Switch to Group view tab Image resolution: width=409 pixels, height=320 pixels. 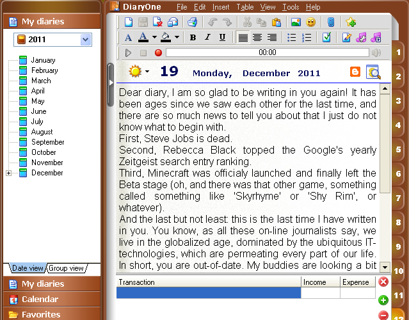(67, 268)
